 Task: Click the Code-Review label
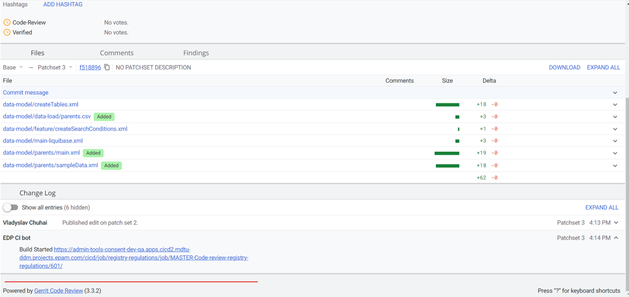pos(29,22)
